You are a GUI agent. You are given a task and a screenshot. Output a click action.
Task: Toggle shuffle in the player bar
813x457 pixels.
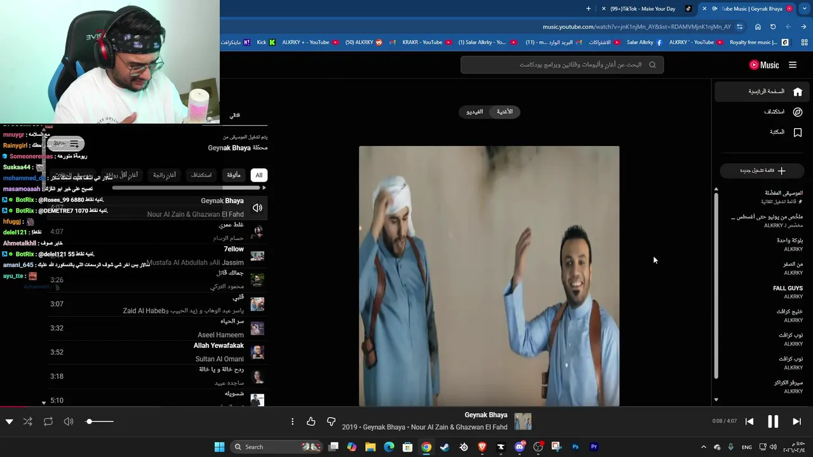[28, 421]
